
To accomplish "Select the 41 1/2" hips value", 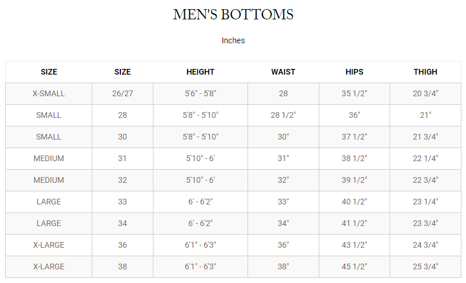I will point(354,223).
